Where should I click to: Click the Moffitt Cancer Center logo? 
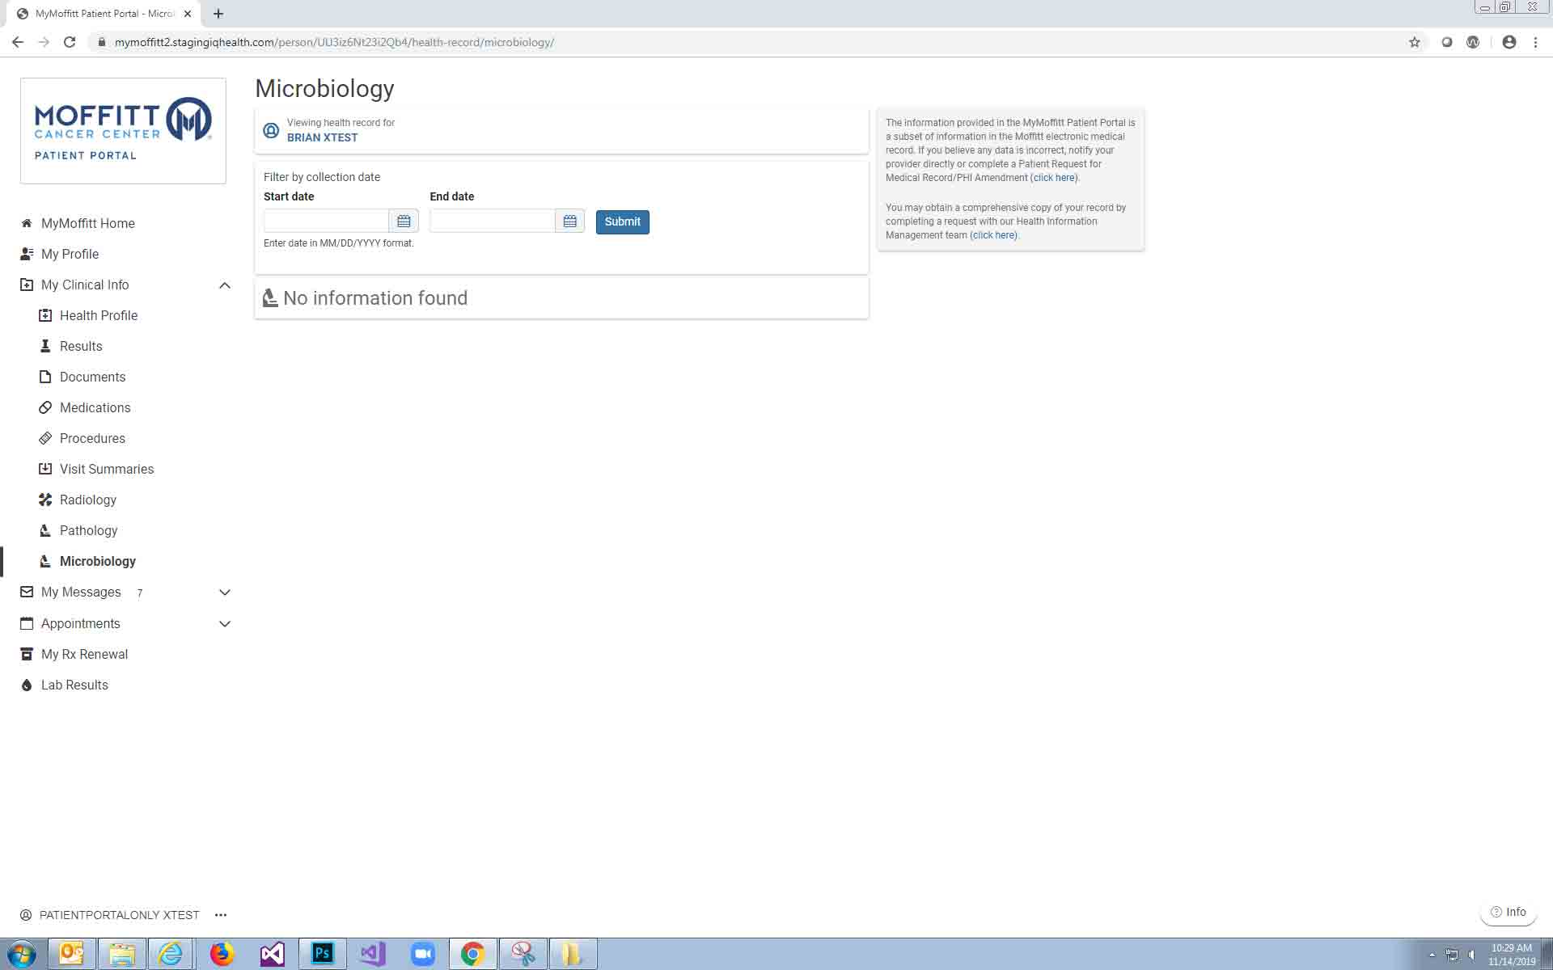coord(123,131)
